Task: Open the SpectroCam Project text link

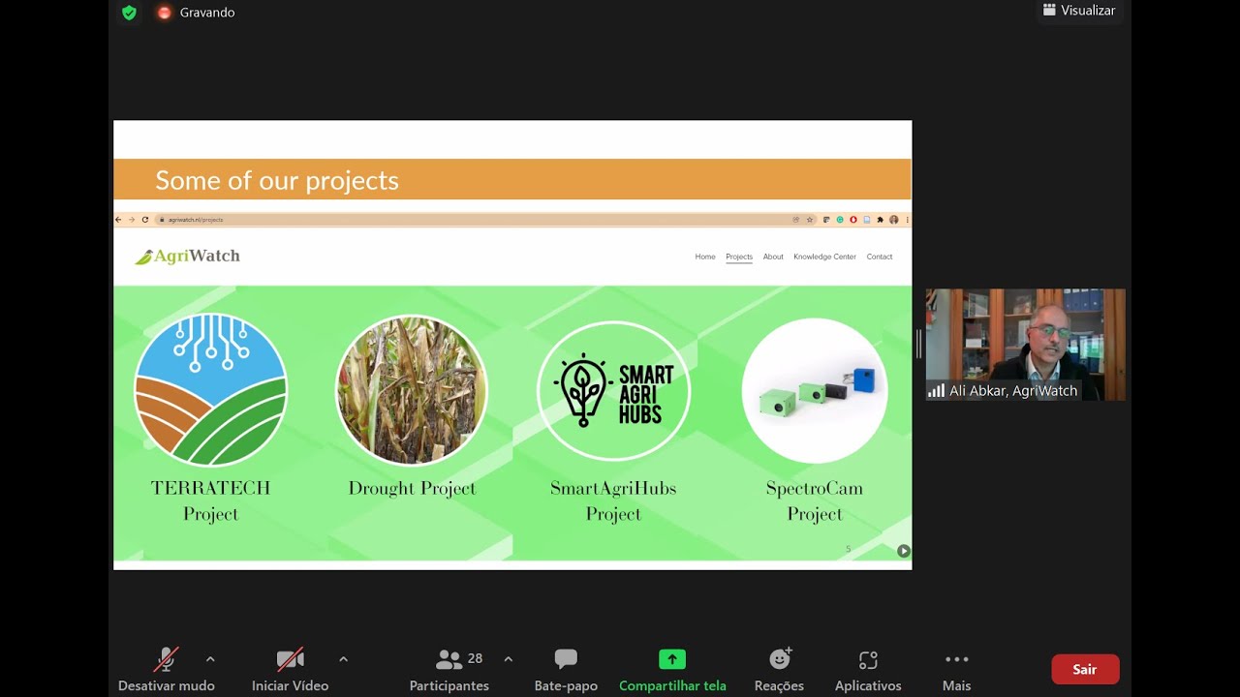Action: 815,500
